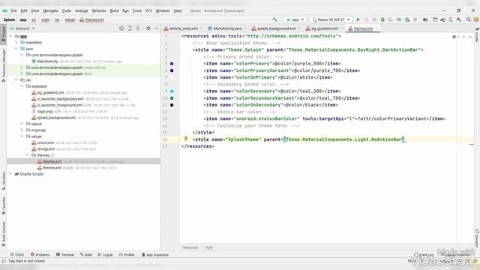Viewport: 480px width, 270px height.
Task: Collapse the res folder
Action: coord(16,80)
